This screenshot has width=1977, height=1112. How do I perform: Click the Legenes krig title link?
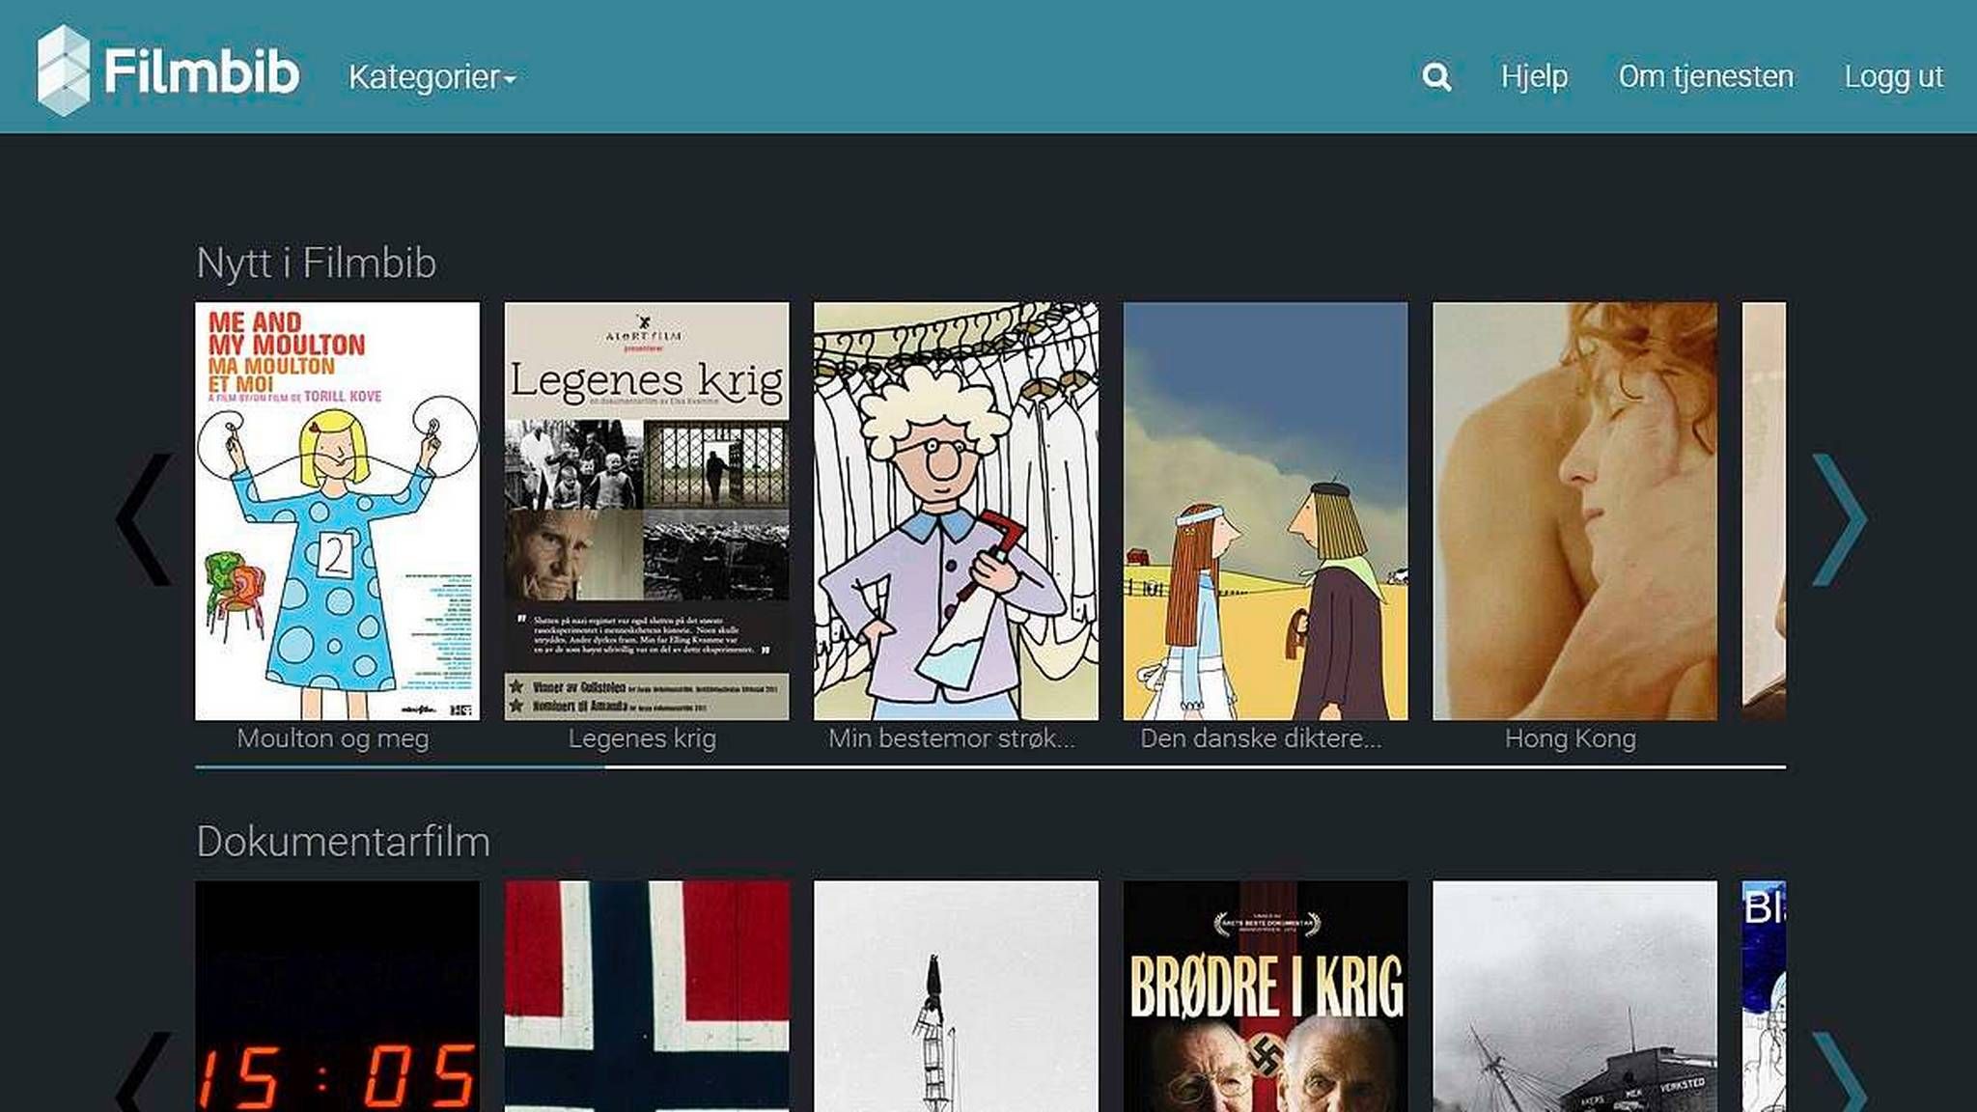click(642, 738)
